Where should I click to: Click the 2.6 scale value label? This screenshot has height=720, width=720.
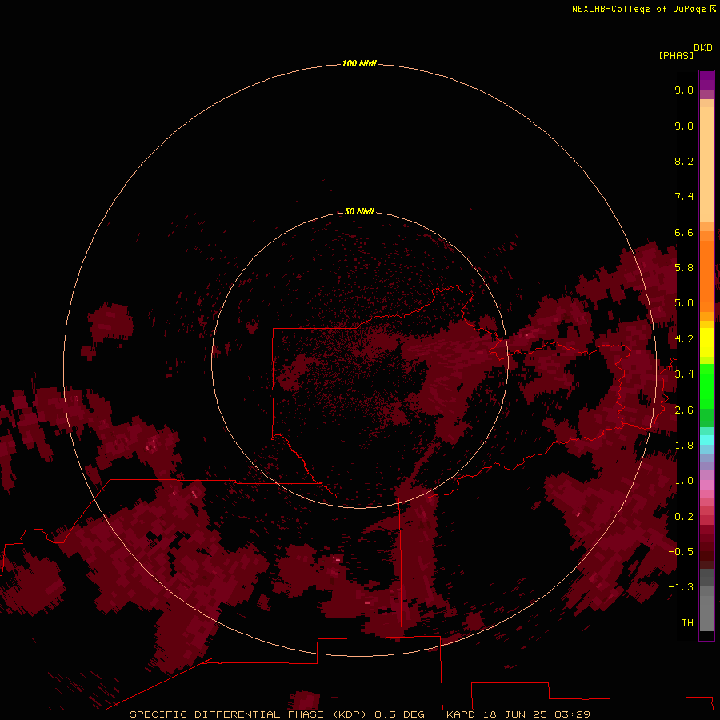tap(684, 410)
